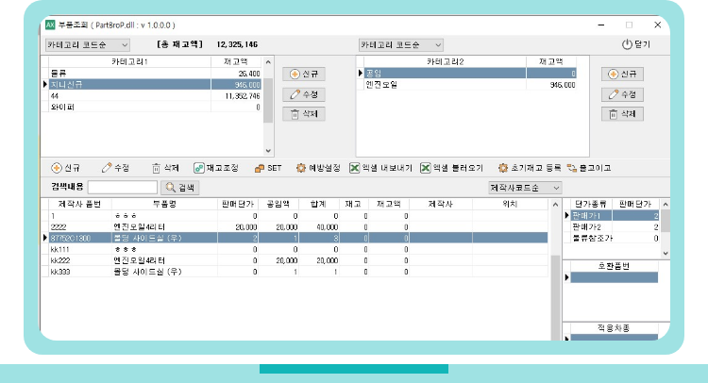The height and width of the screenshot is (383, 708).
Task: Click 신규 in the parts toolbar
Action: tap(66, 168)
